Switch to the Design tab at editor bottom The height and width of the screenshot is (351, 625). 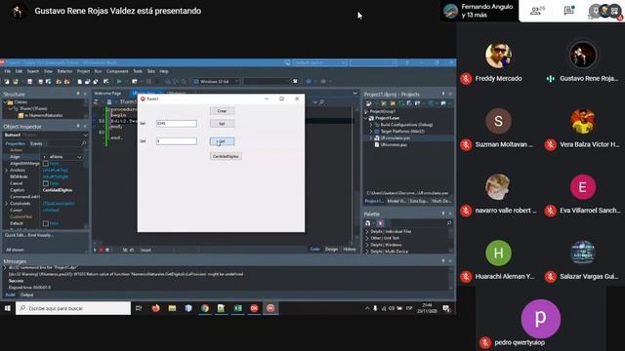click(x=331, y=250)
